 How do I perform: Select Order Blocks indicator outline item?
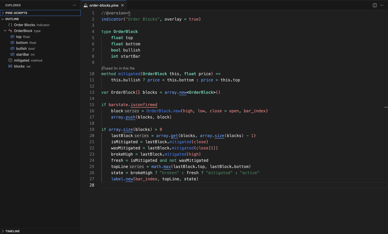pyautogui.click(x=40, y=25)
